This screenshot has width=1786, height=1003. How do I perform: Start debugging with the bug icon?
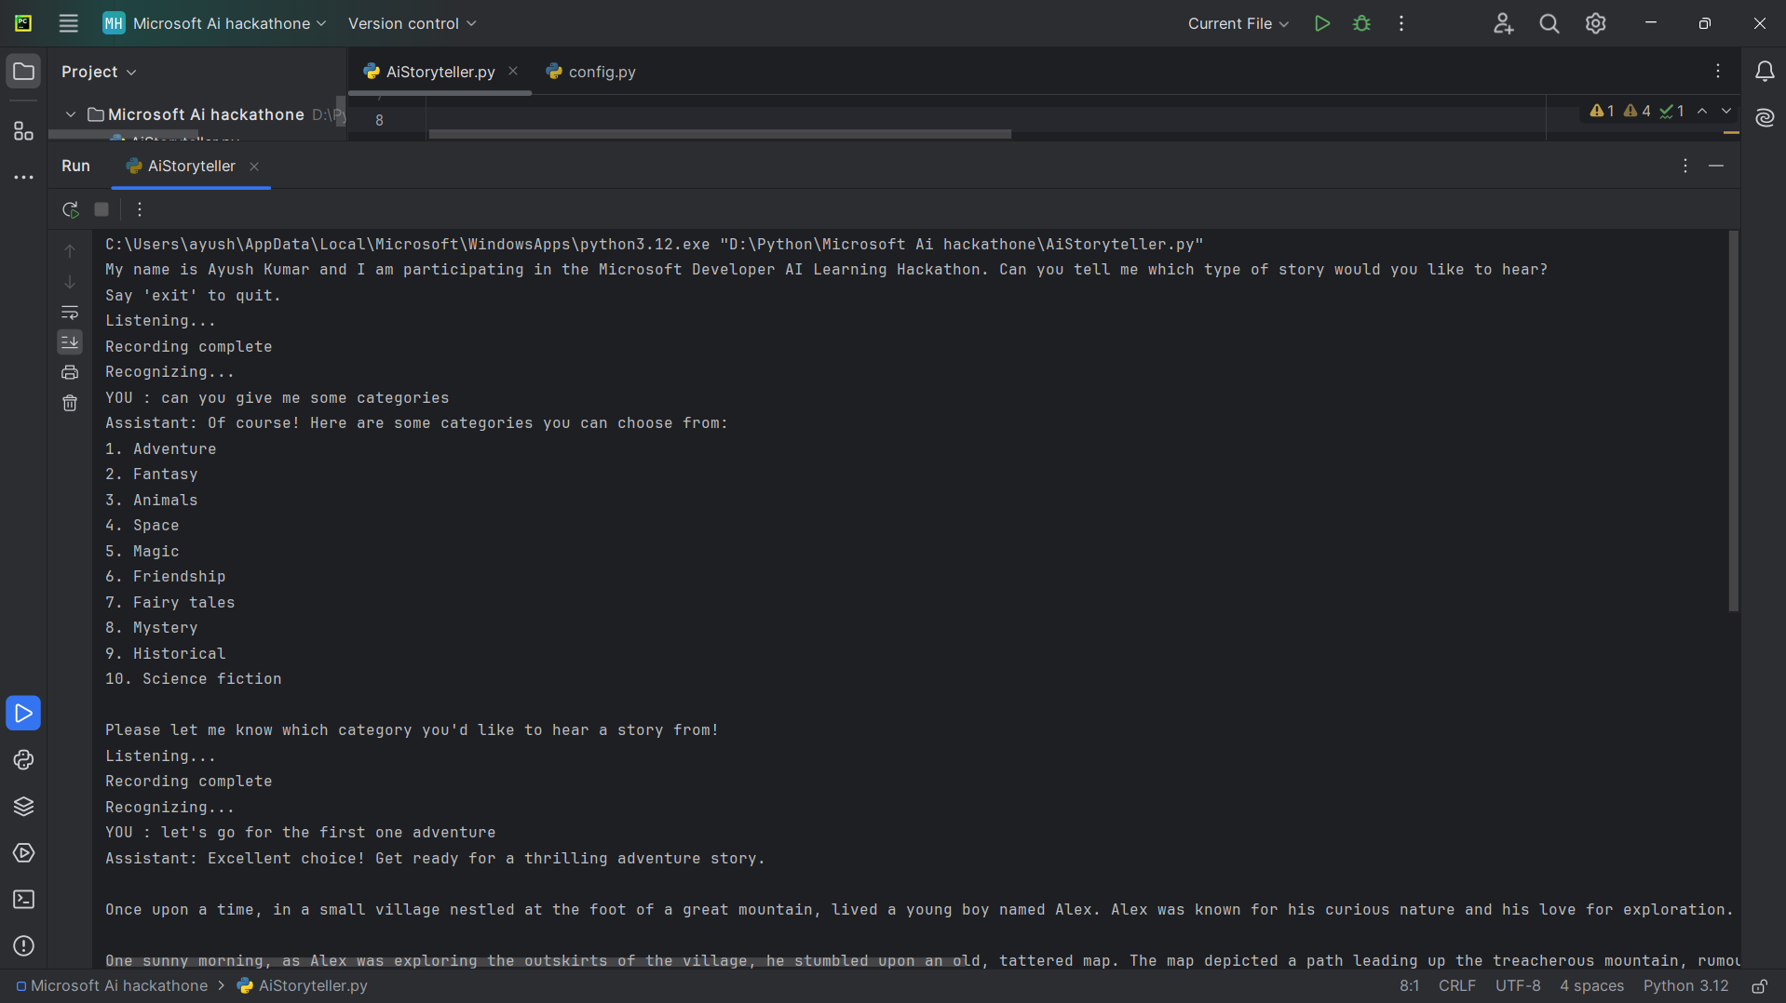(1361, 23)
